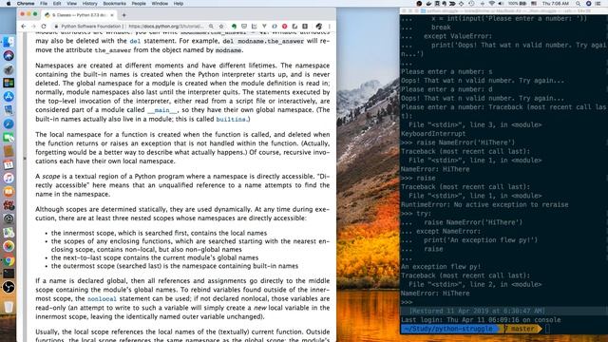Open Finder from the Dock

pyautogui.click(x=9, y=42)
